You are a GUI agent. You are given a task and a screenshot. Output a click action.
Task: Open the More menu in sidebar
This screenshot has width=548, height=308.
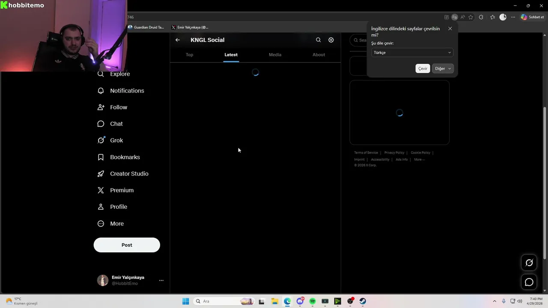pos(110,224)
